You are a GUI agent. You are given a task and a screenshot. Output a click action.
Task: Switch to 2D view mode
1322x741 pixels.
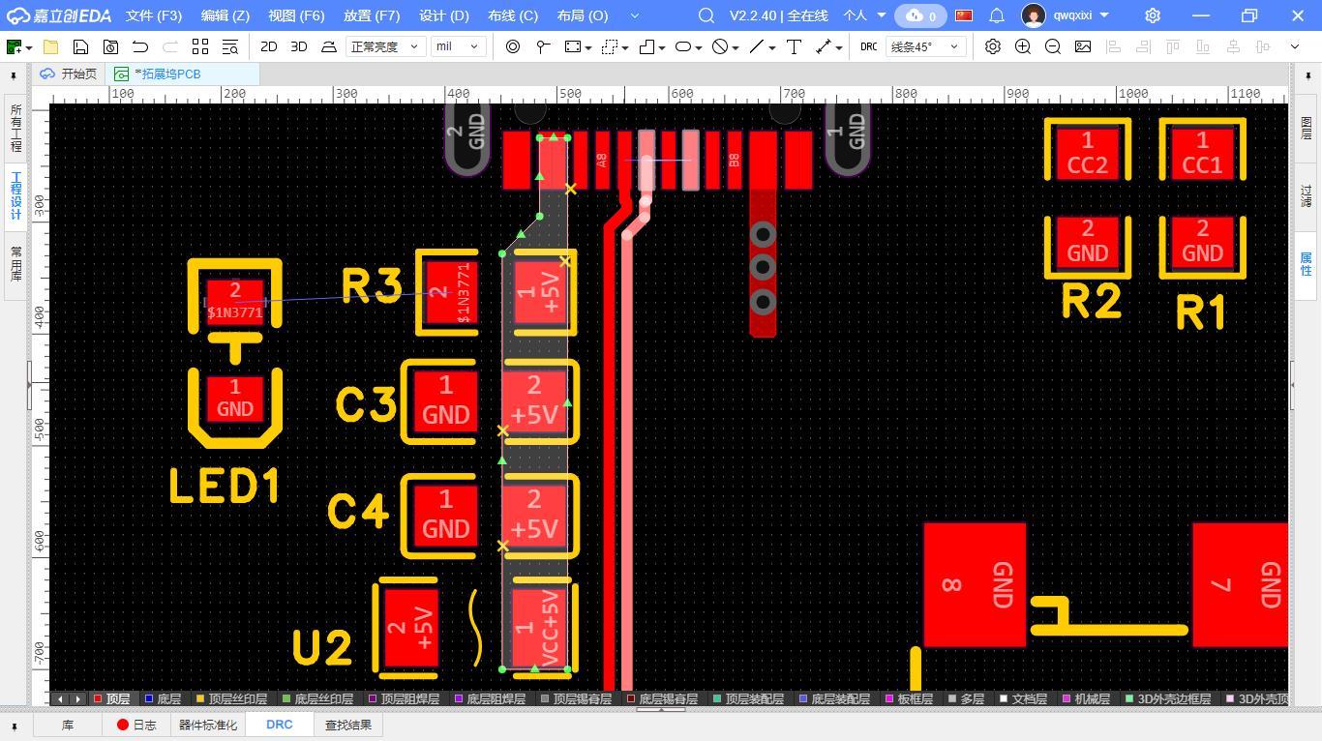pyautogui.click(x=268, y=46)
